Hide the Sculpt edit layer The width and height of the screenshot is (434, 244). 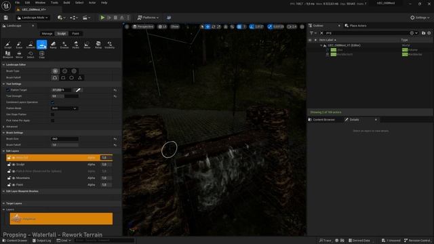(x=14, y=165)
